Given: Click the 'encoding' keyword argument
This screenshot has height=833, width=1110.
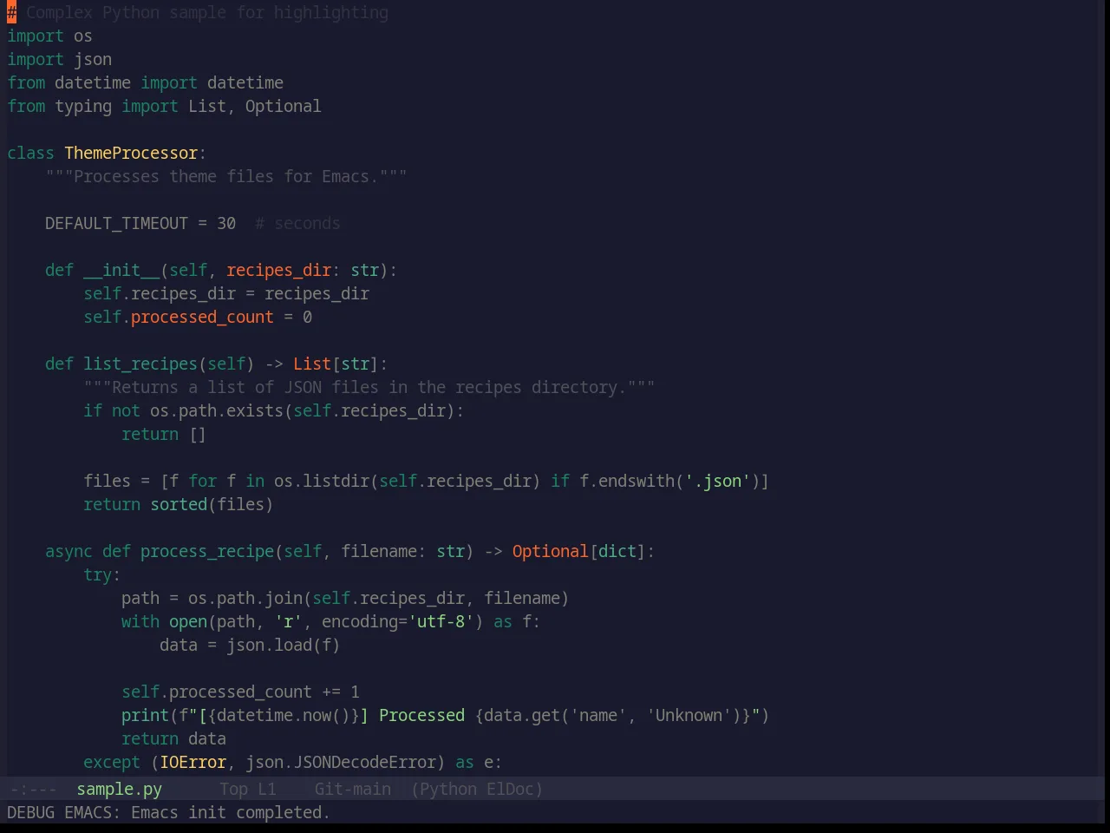Looking at the screenshot, I should point(360,621).
